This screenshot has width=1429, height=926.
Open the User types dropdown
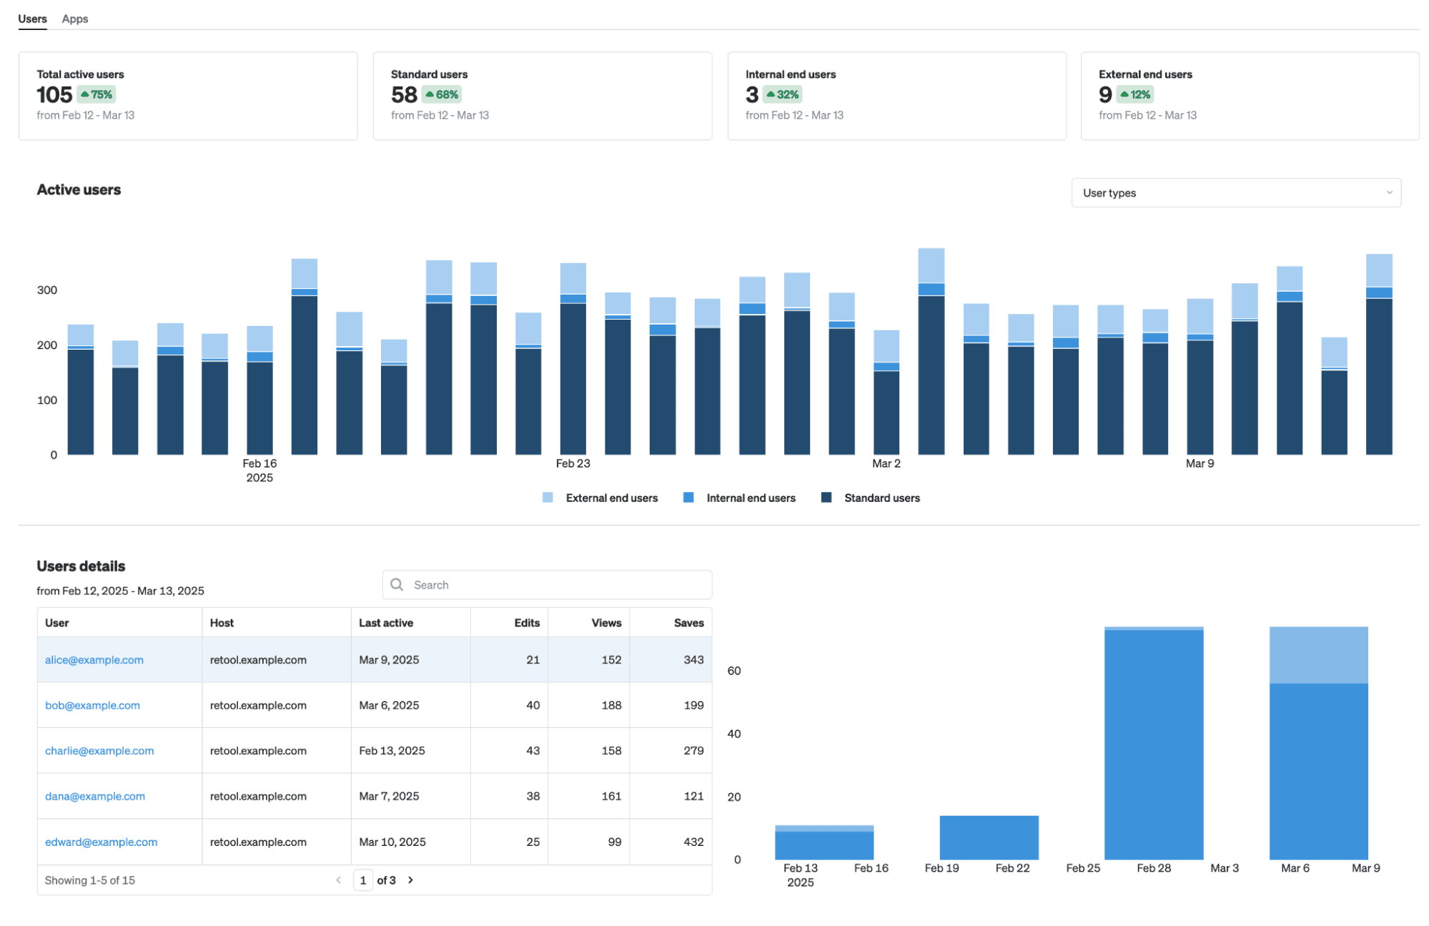1235,192
